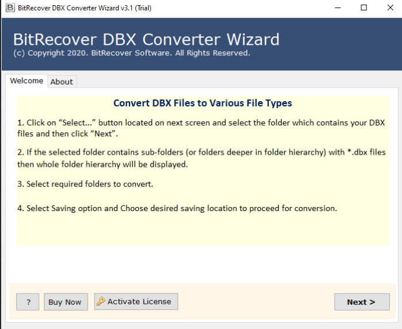This screenshot has height=329, width=402.
Task: Click the heading 'Convert DBX Files to Various File Types'
Action: point(203,103)
